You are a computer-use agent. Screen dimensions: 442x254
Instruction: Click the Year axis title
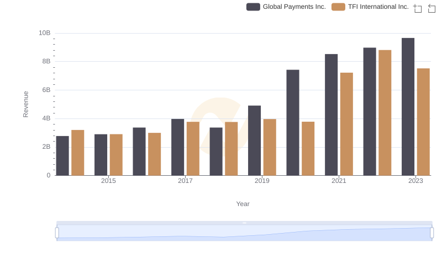[x=243, y=204]
